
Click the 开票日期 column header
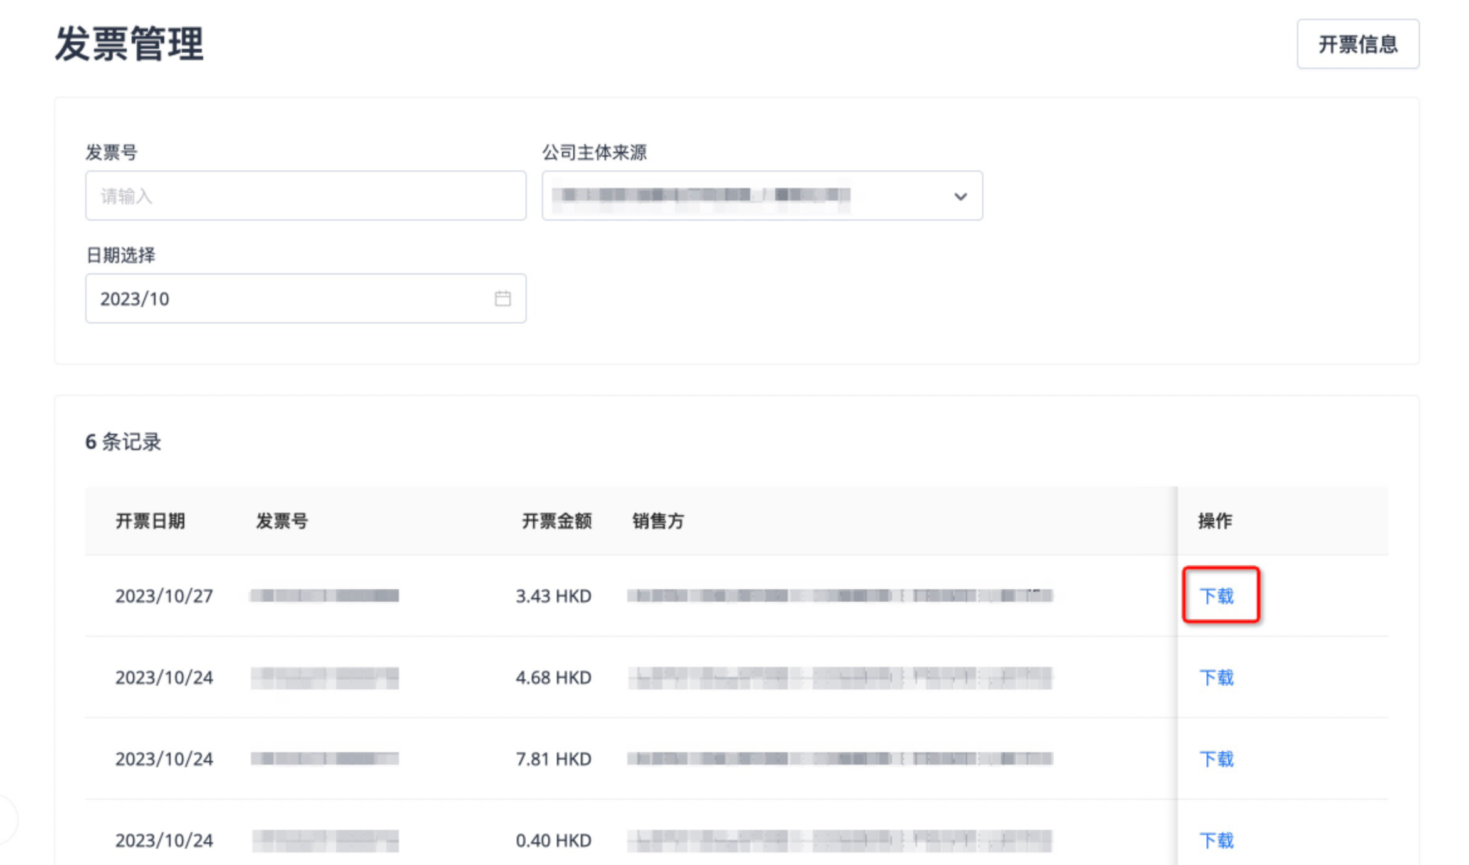click(150, 521)
